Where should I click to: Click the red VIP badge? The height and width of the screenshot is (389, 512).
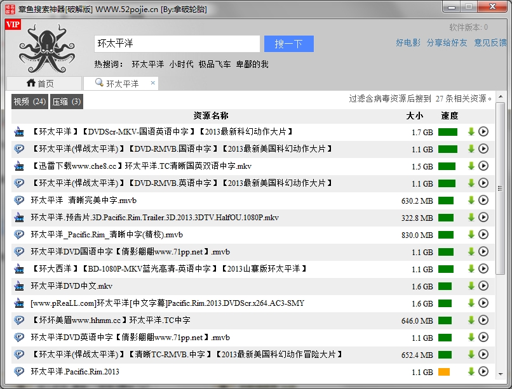coord(13,25)
